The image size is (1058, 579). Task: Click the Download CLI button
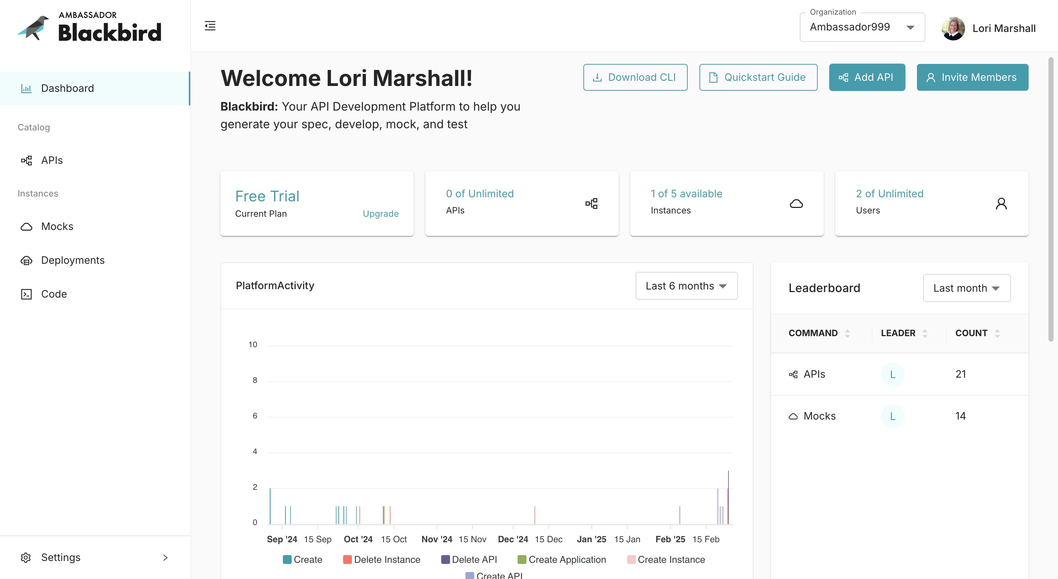point(635,77)
